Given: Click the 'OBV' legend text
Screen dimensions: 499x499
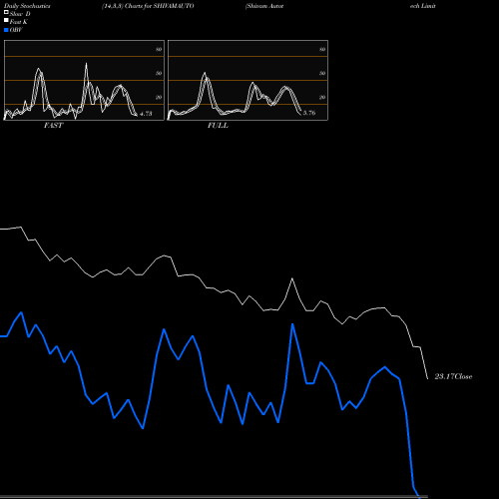Looking at the screenshot, I should (x=16, y=30).
